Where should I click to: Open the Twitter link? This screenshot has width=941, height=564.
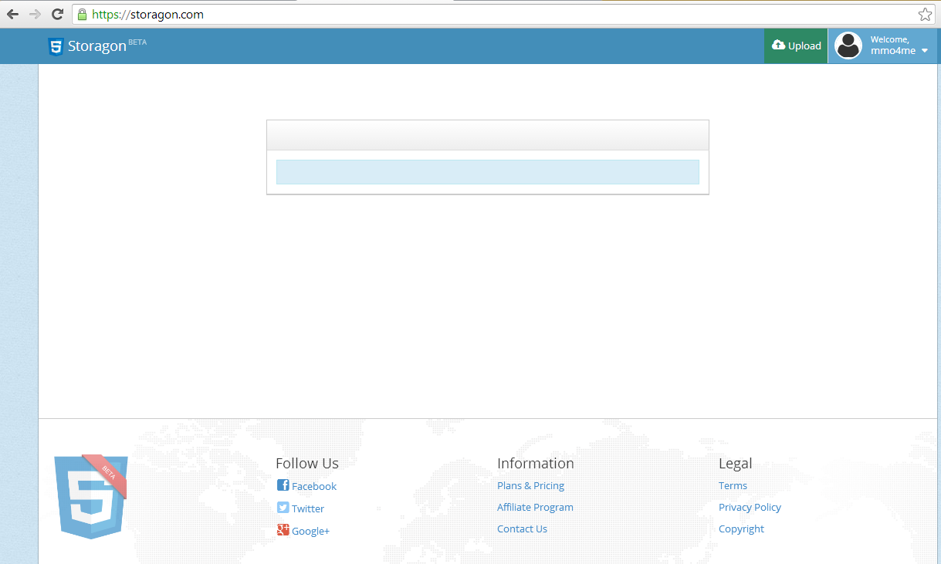308,508
